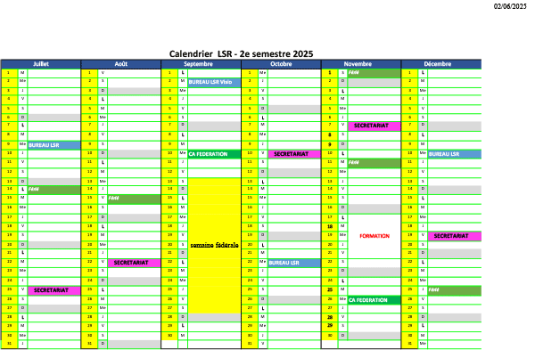Click SECRETARIAT cell in Juillet
Image resolution: width=535 pixels, height=350 pixels.
[53, 290]
